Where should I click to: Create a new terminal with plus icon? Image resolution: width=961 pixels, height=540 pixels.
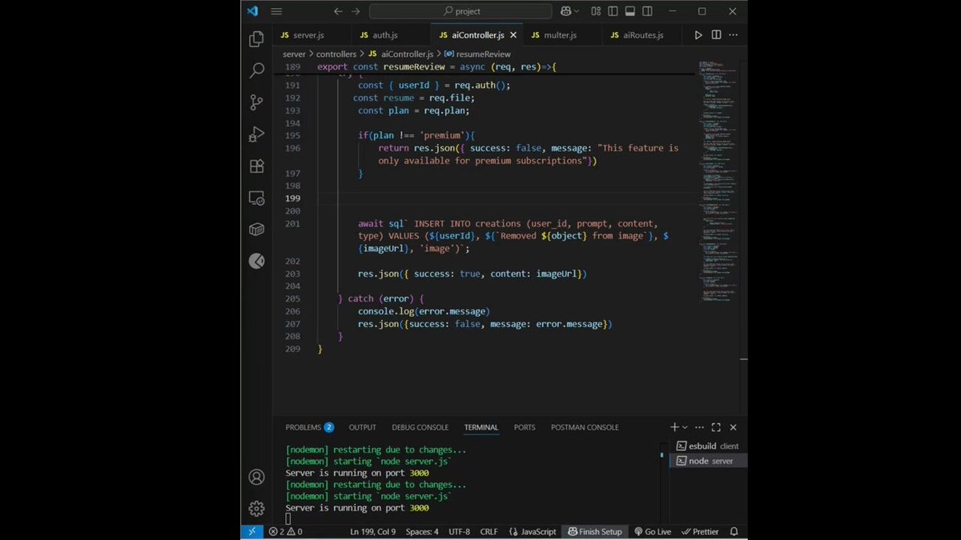click(674, 427)
